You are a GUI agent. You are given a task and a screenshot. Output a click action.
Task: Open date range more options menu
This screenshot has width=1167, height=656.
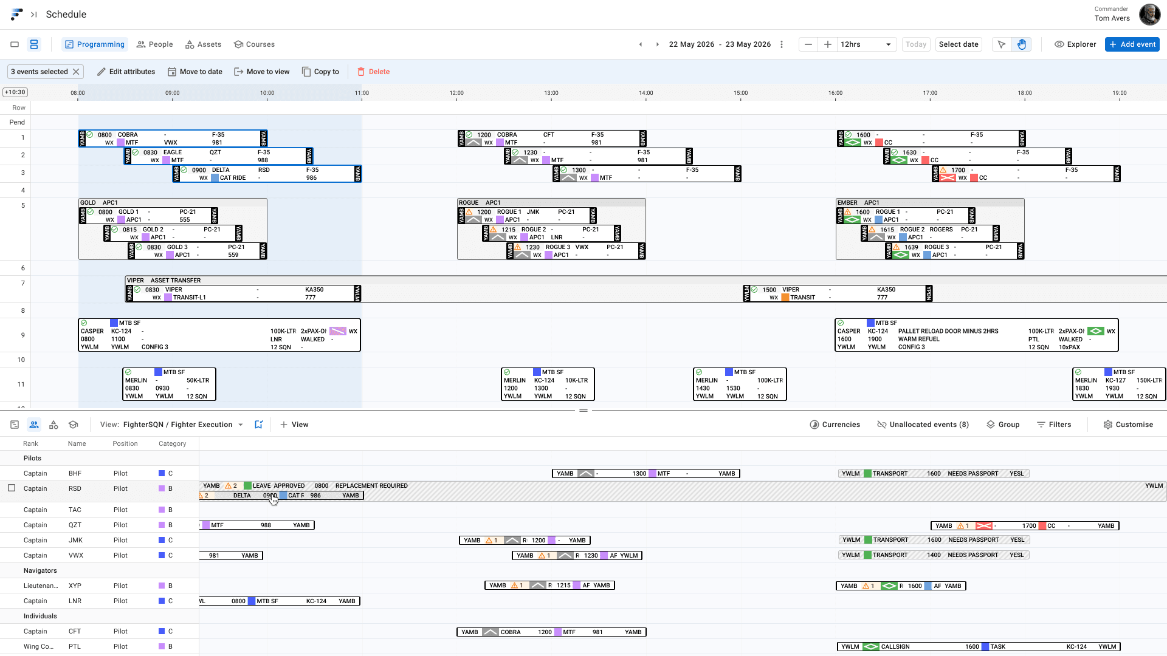[x=782, y=44]
